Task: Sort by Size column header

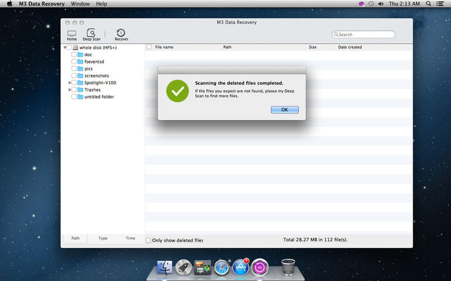Action: click(x=313, y=47)
